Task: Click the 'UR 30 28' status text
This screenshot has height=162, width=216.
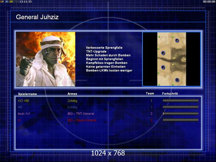Action: click(6, 2)
